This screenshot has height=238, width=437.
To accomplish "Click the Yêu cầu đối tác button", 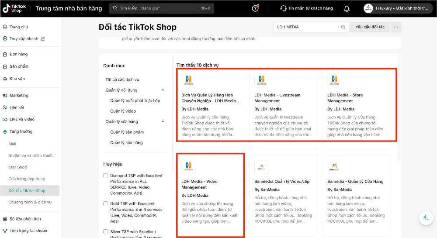I will point(370,27).
